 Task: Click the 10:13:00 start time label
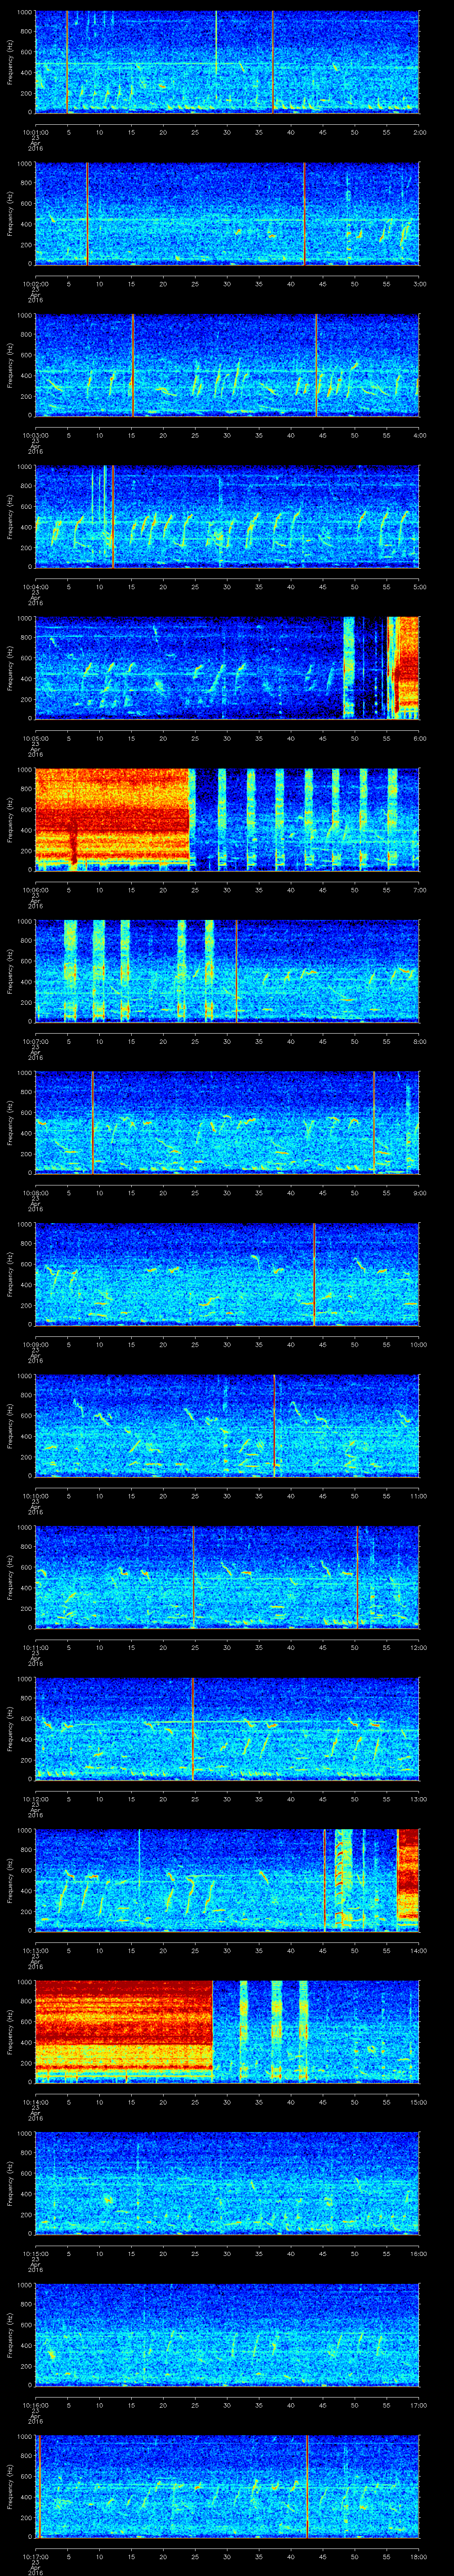(35, 1950)
